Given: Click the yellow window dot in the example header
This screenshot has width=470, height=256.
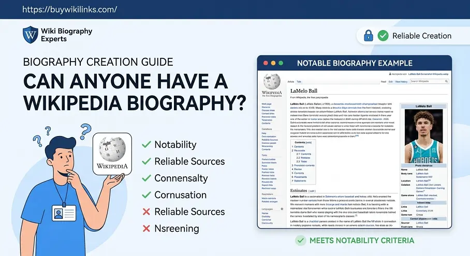Looking at the screenshot, I should click(273, 63).
